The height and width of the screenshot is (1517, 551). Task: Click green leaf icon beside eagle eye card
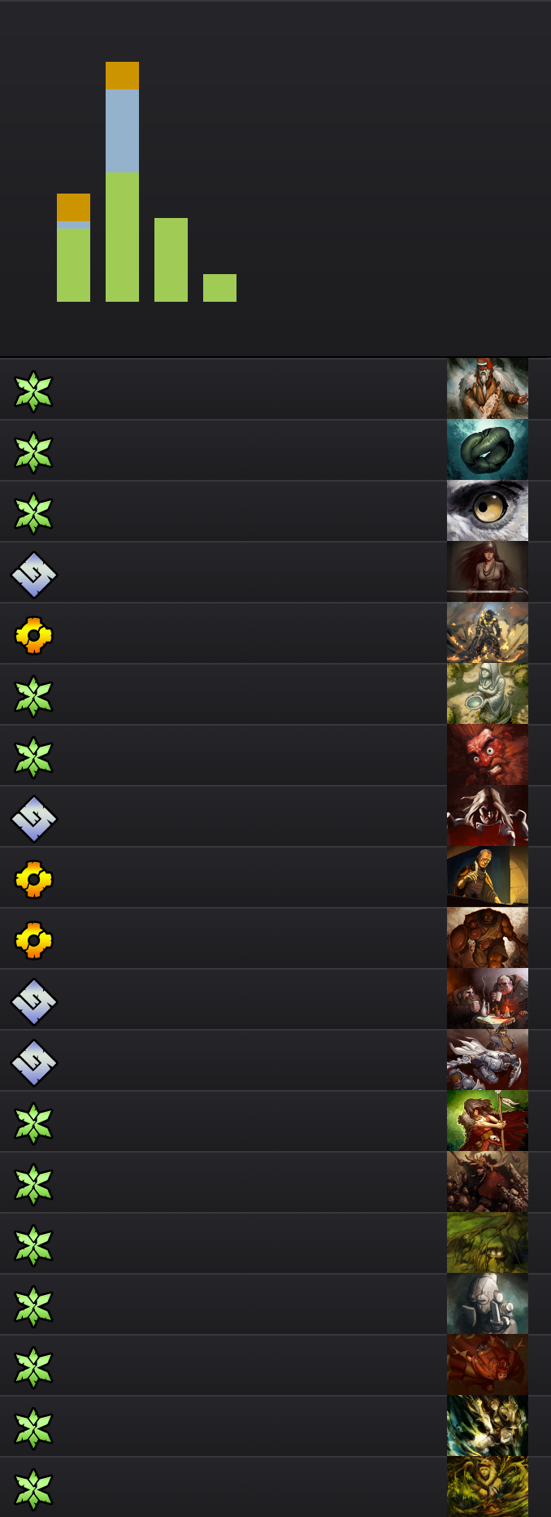33,513
